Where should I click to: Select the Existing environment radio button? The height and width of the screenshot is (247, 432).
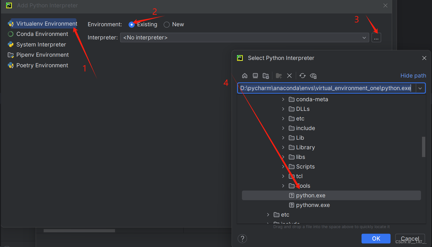coord(132,24)
